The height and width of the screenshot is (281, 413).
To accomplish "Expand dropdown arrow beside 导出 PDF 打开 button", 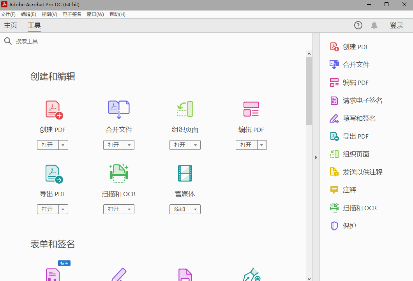I will coord(63,209).
